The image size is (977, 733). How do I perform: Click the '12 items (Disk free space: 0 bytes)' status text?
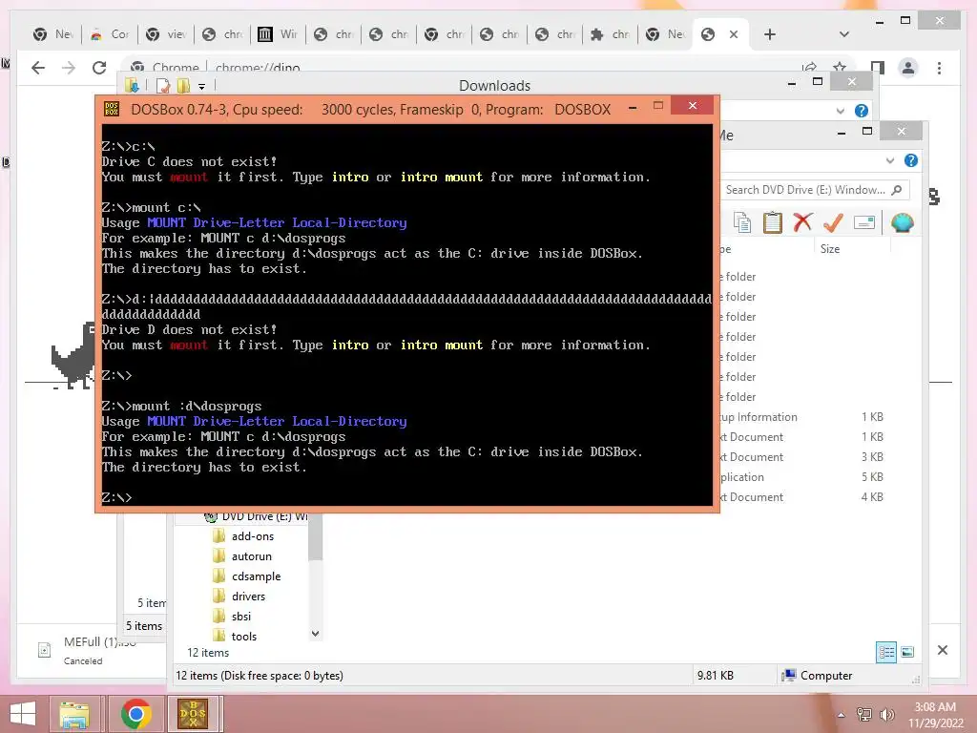[x=260, y=675]
